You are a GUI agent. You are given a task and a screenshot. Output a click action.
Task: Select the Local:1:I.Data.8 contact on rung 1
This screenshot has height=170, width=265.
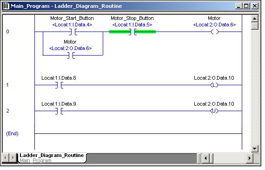(x=59, y=85)
